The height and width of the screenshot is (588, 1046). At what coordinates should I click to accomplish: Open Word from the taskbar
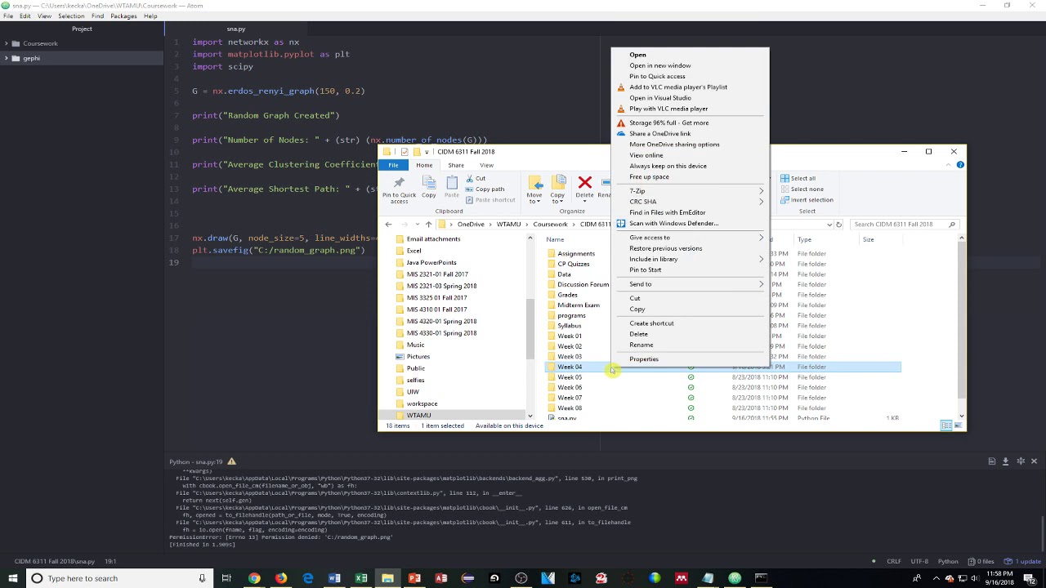(x=334, y=578)
